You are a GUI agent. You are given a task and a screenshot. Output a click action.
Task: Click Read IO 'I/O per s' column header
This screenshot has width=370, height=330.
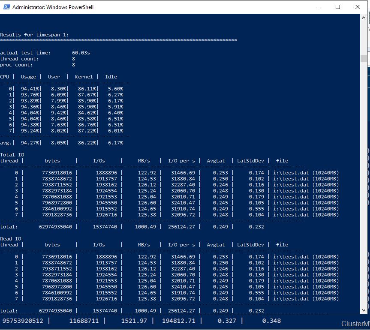[x=181, y=245]
